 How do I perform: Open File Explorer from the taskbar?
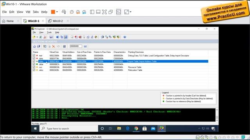pyautogui.click(x=119, y=129)
